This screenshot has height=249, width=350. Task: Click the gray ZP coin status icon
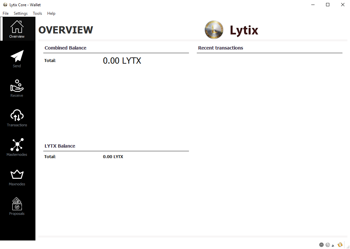328,245
